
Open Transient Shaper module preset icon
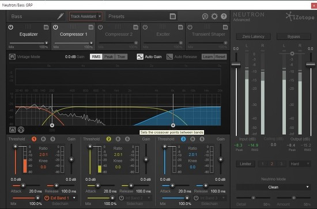225,27
